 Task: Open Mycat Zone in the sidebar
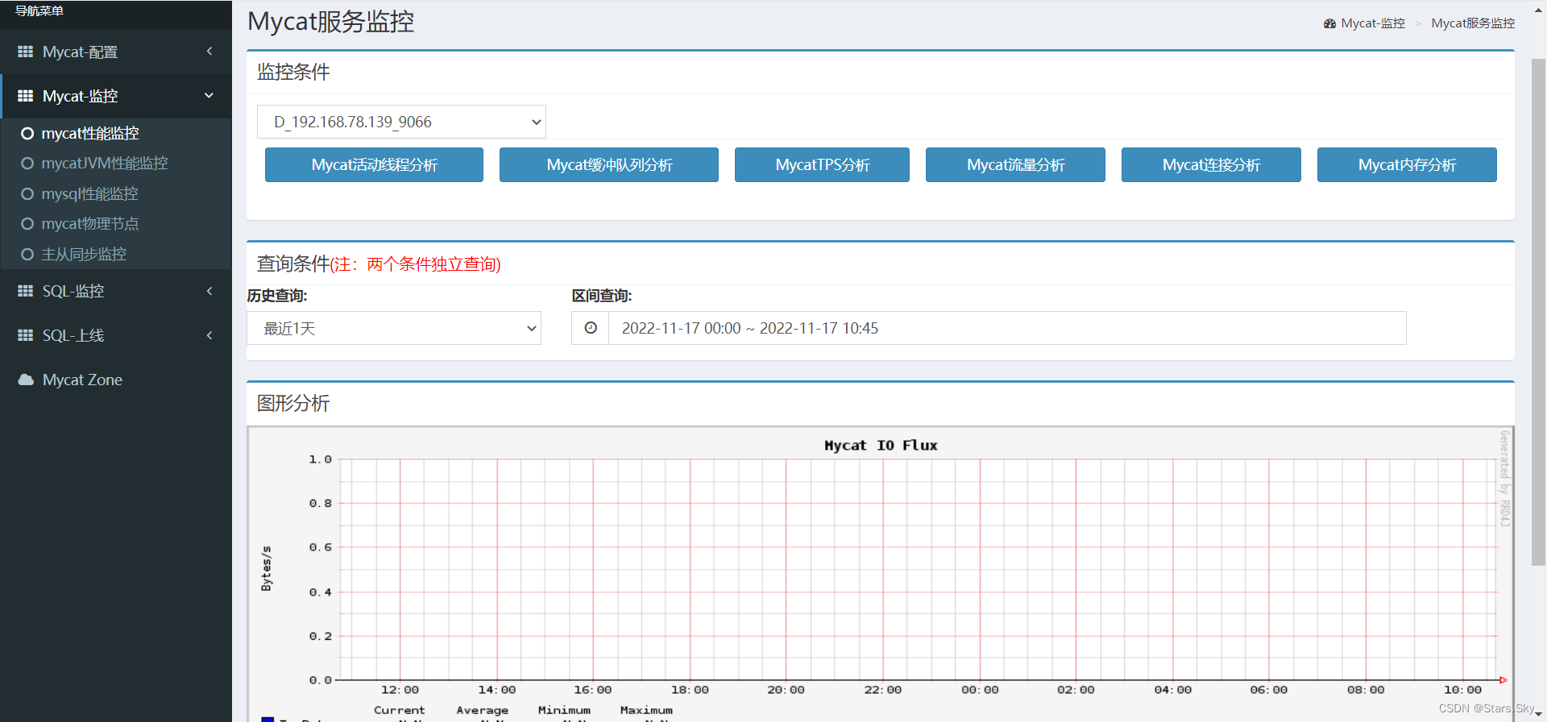coord(116,380)
